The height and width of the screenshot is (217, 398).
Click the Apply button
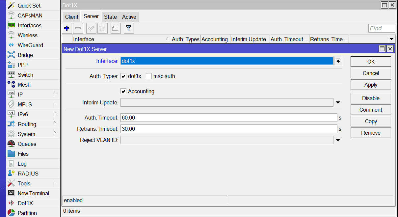pos(371,85)
